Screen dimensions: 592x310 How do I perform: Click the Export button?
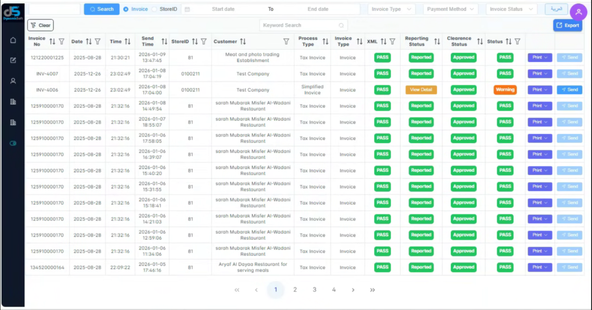(567, 25)
